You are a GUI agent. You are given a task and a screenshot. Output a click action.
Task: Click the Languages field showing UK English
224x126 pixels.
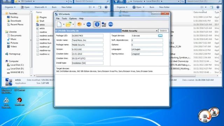(x=147, y=49)
